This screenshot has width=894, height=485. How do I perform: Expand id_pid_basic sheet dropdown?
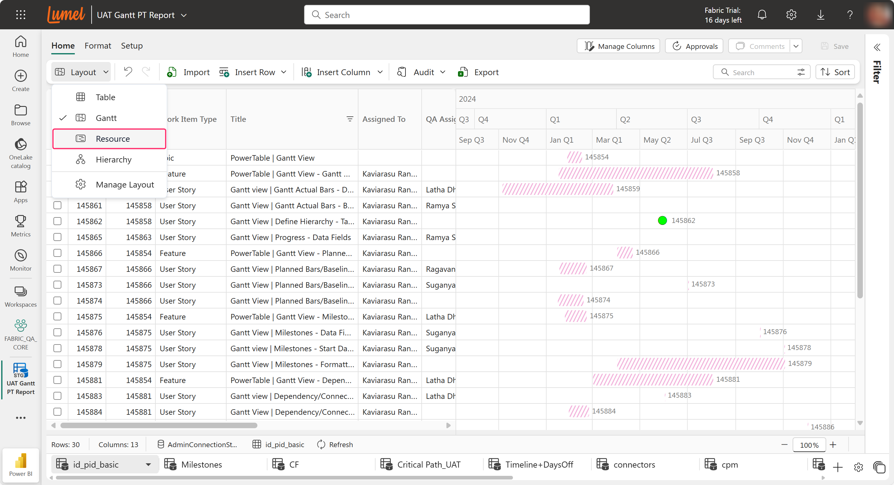click(148, 465)
